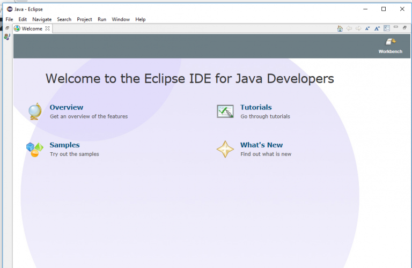Open the Window menu
Screen dimensions: 412x268
coord(121,19)
